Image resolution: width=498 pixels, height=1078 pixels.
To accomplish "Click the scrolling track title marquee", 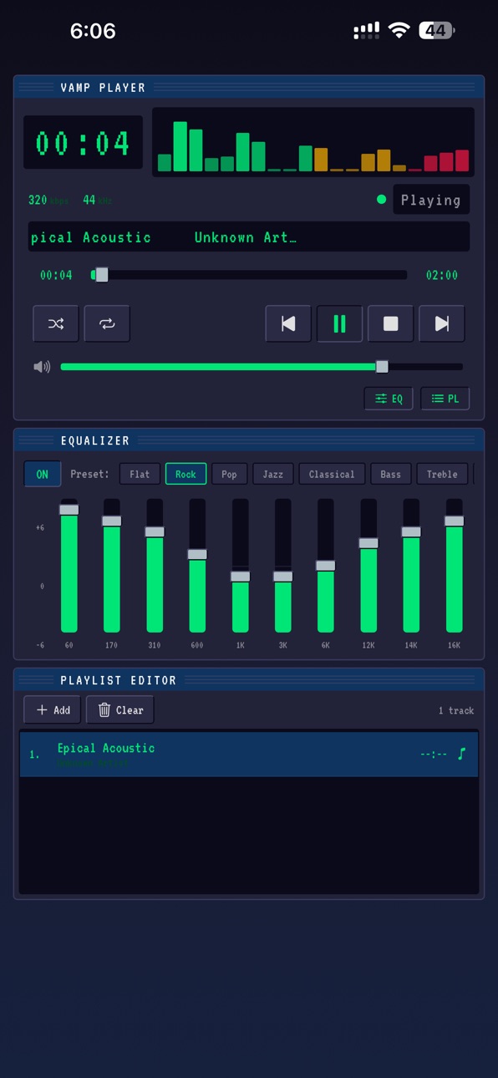I will pyautogui.click(x=249, y=237).
